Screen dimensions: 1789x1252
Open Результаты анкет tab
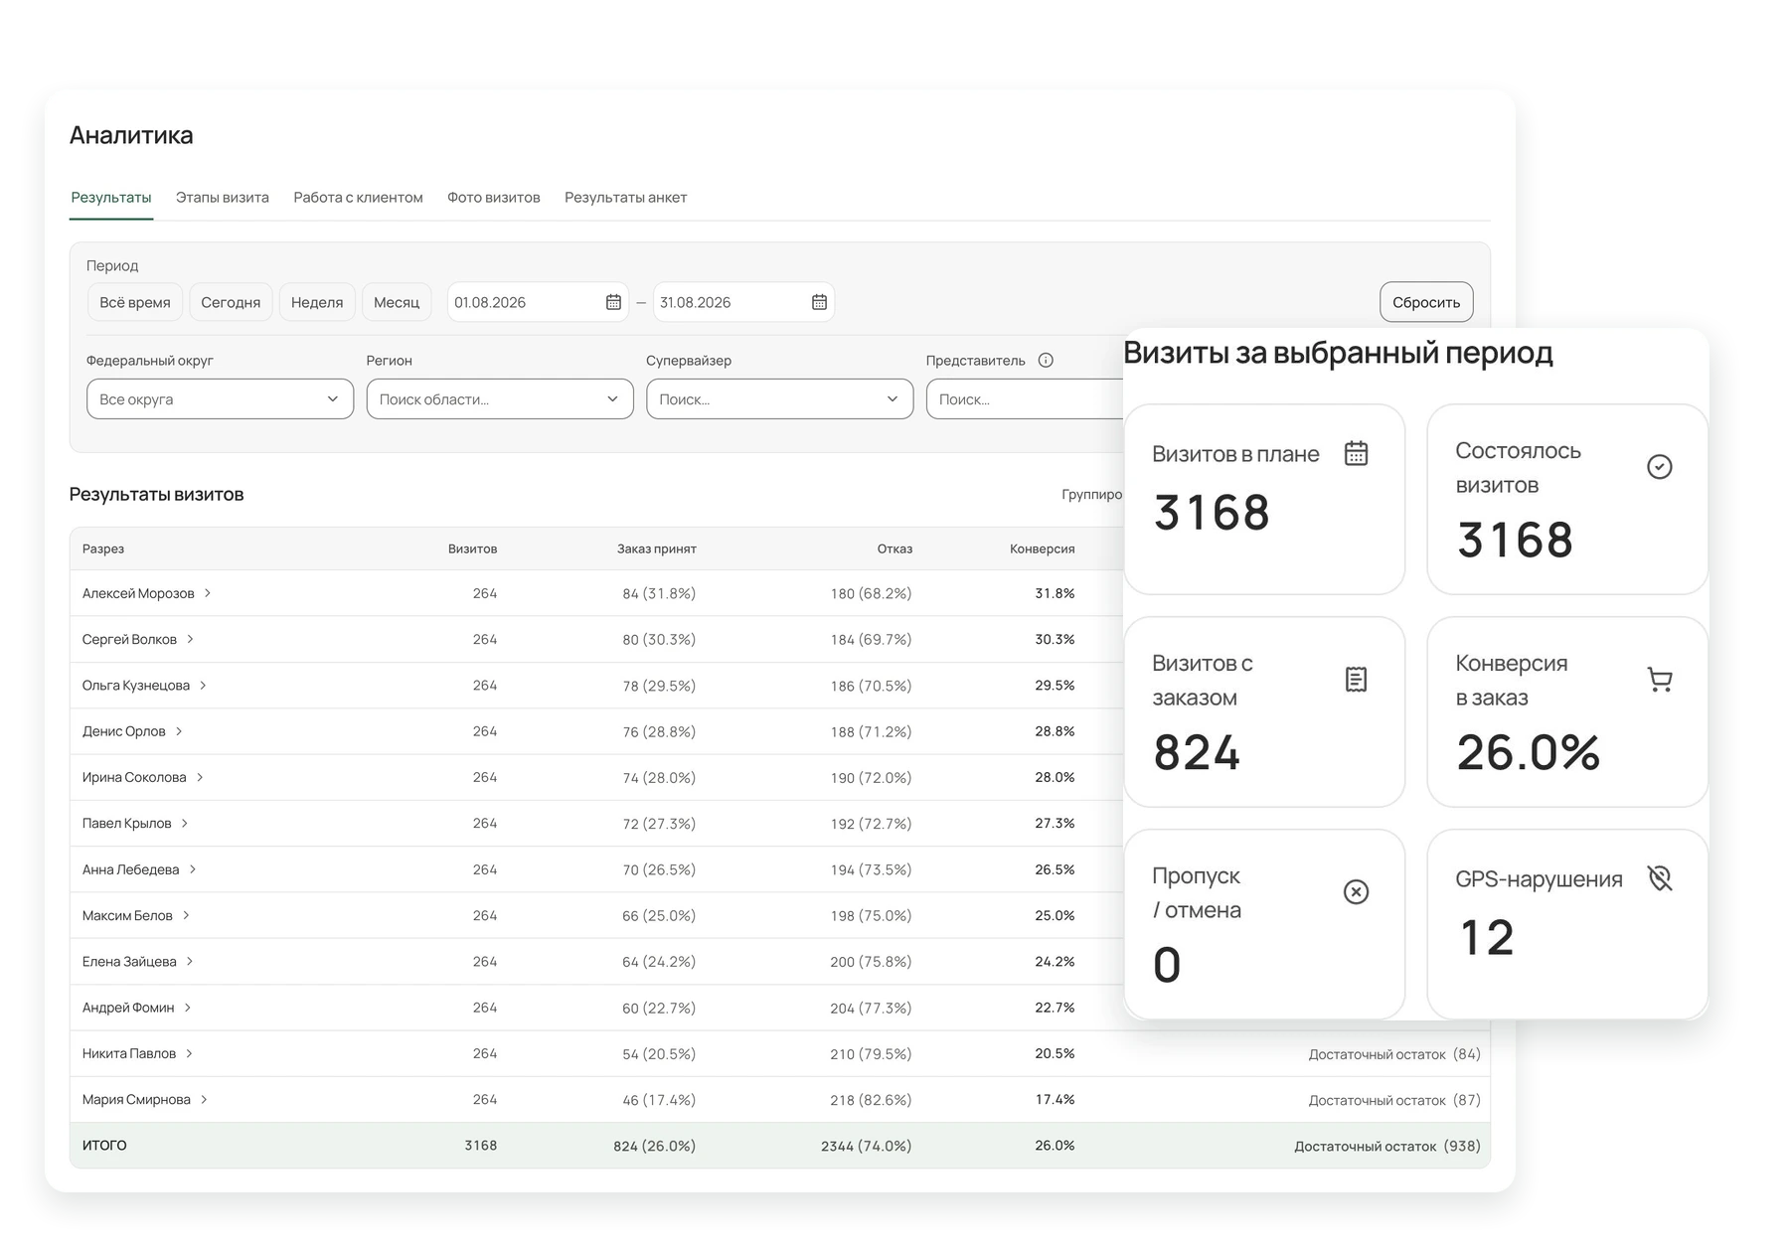click(x=626, y=198)
